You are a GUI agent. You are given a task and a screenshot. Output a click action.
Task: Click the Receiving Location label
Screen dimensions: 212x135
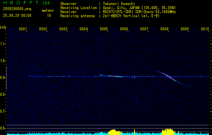(79, 8)
